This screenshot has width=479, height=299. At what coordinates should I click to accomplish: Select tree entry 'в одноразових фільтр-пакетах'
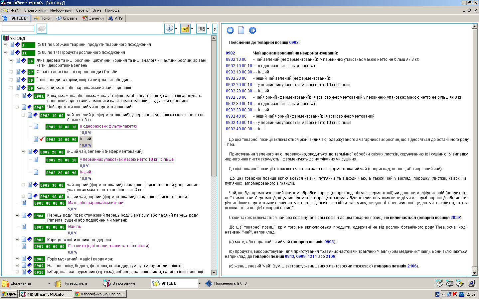point(108,126)
